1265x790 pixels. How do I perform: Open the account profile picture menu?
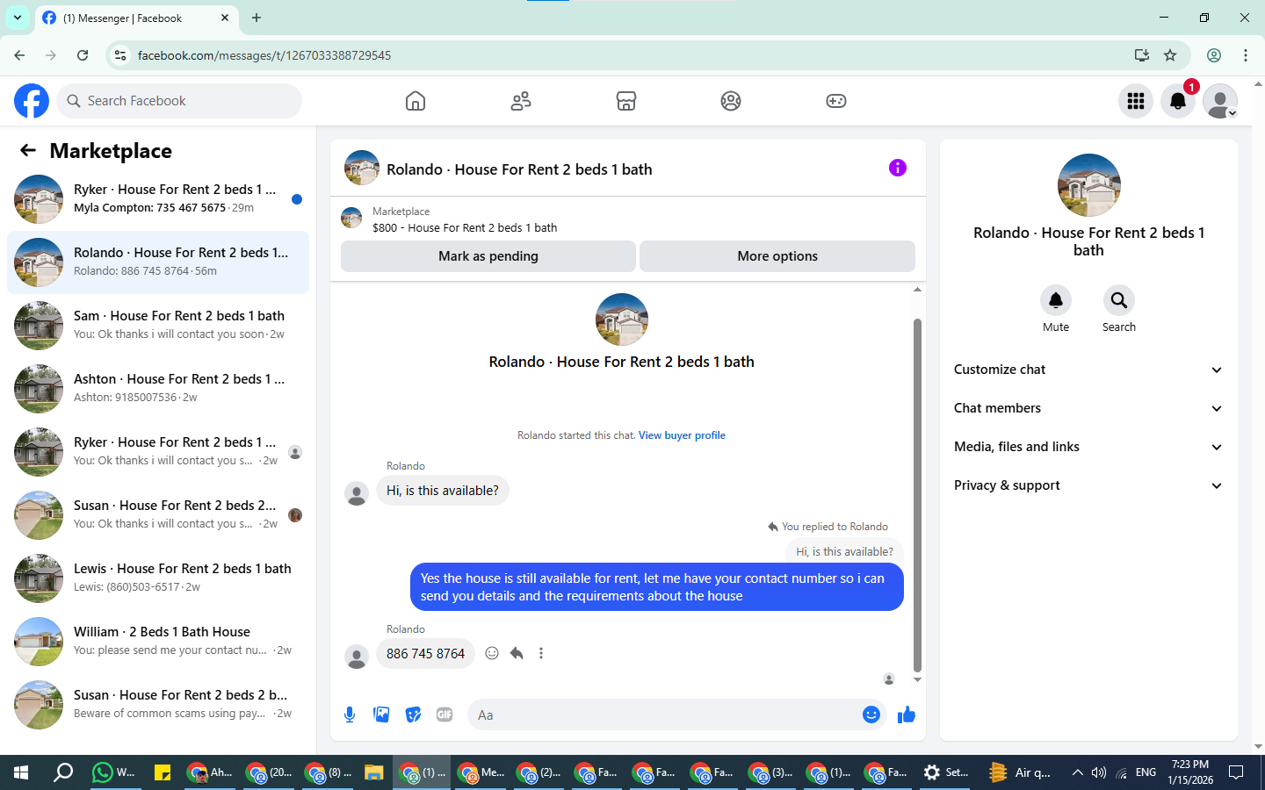(x=1220, y=101)
